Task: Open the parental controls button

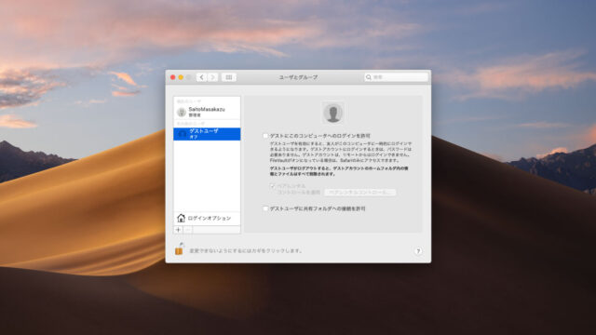Action: click(x=359, y=193)
